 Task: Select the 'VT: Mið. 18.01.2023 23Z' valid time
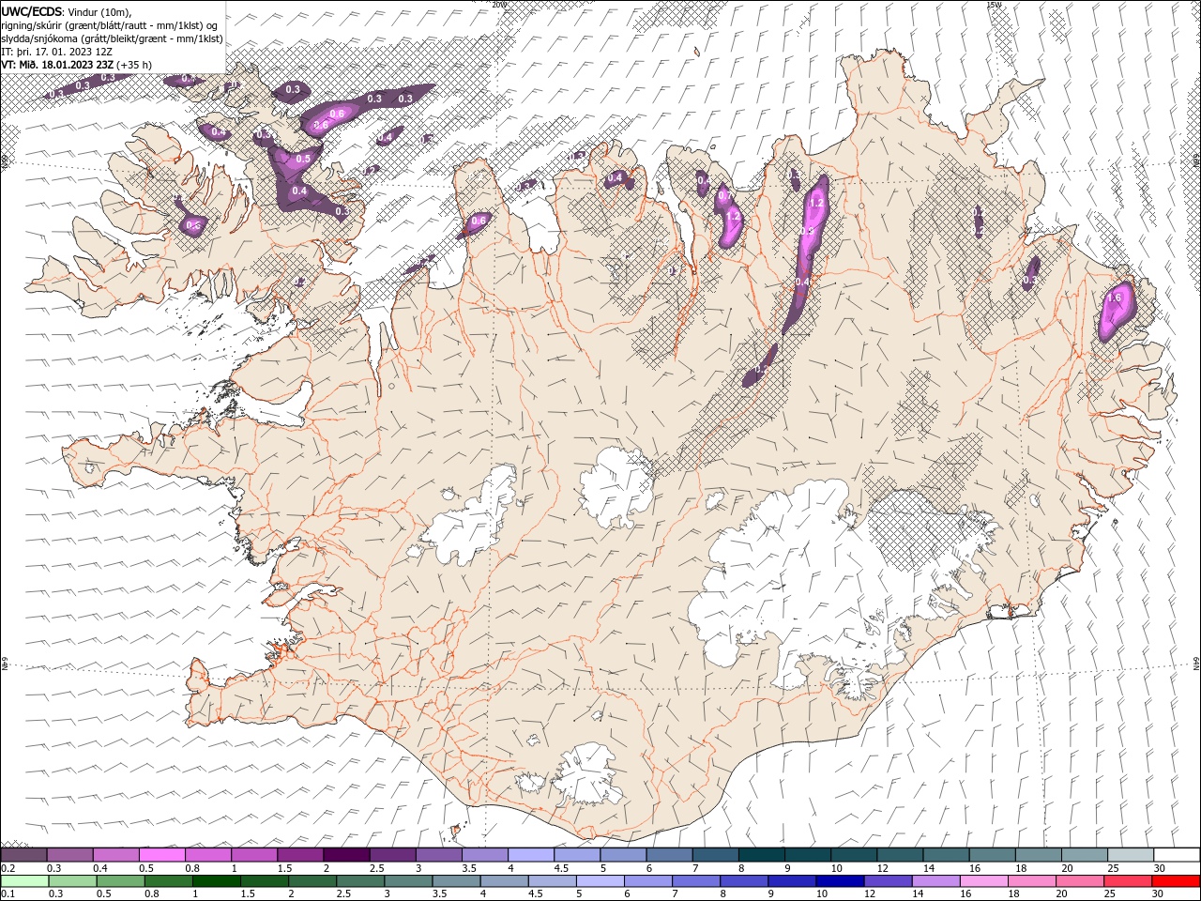click(x=58, y=65)
